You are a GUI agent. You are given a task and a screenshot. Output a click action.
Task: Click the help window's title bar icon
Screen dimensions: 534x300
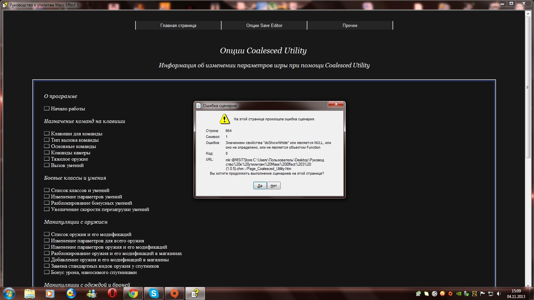point(5,5)
